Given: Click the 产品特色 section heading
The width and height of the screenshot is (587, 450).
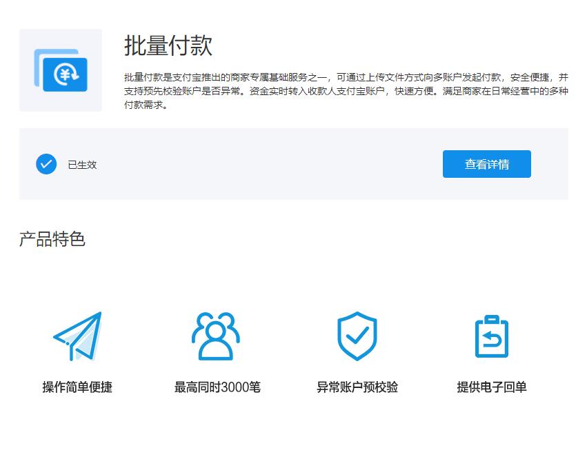Looking at the screenshot, I should 52,239.
